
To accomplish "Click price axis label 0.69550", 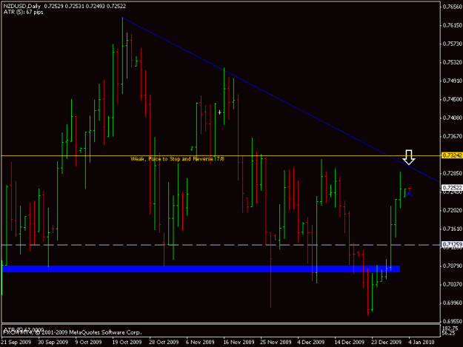I will (453, 321).
